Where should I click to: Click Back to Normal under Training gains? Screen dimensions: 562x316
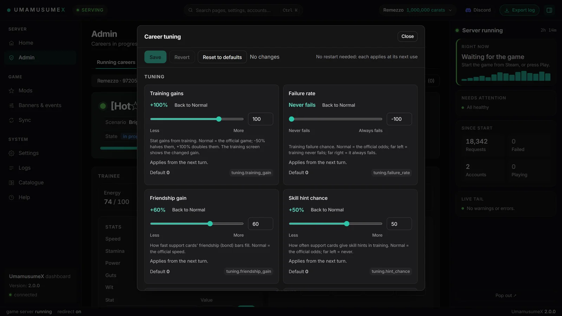[191, 105]
